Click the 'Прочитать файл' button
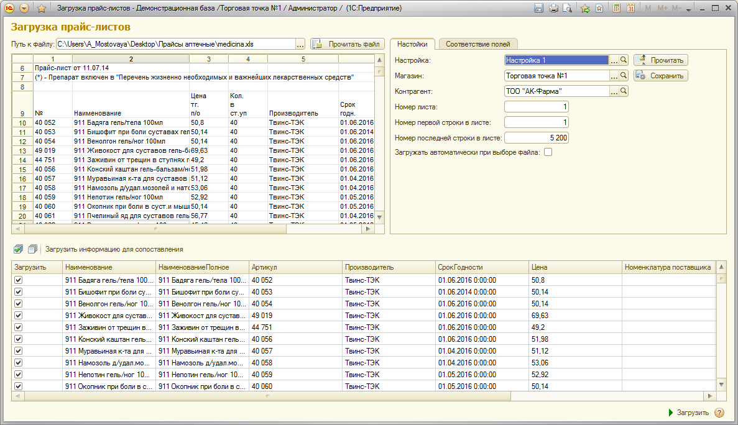Screen dimensions: 738x425 pyautogui.click(x=348, y=44)
